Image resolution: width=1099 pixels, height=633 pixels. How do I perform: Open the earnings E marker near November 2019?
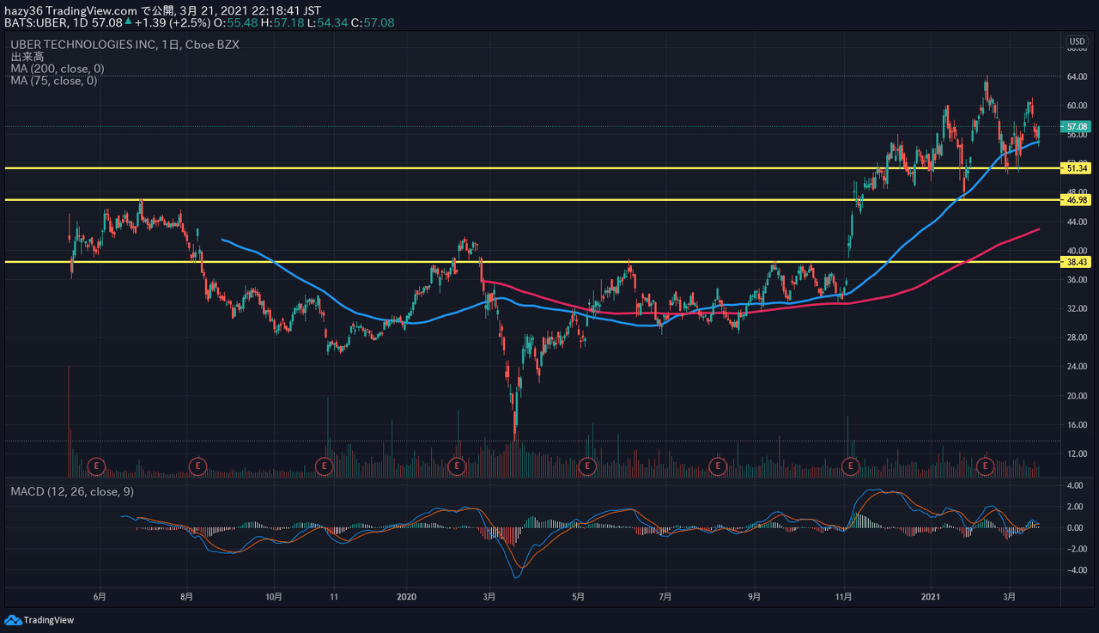(x=324, y=466)
